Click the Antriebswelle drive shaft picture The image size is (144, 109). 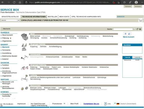25,57
